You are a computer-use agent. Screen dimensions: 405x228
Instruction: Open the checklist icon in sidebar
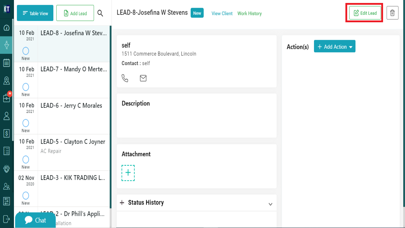pyautogui.click(x=7, y=151)
